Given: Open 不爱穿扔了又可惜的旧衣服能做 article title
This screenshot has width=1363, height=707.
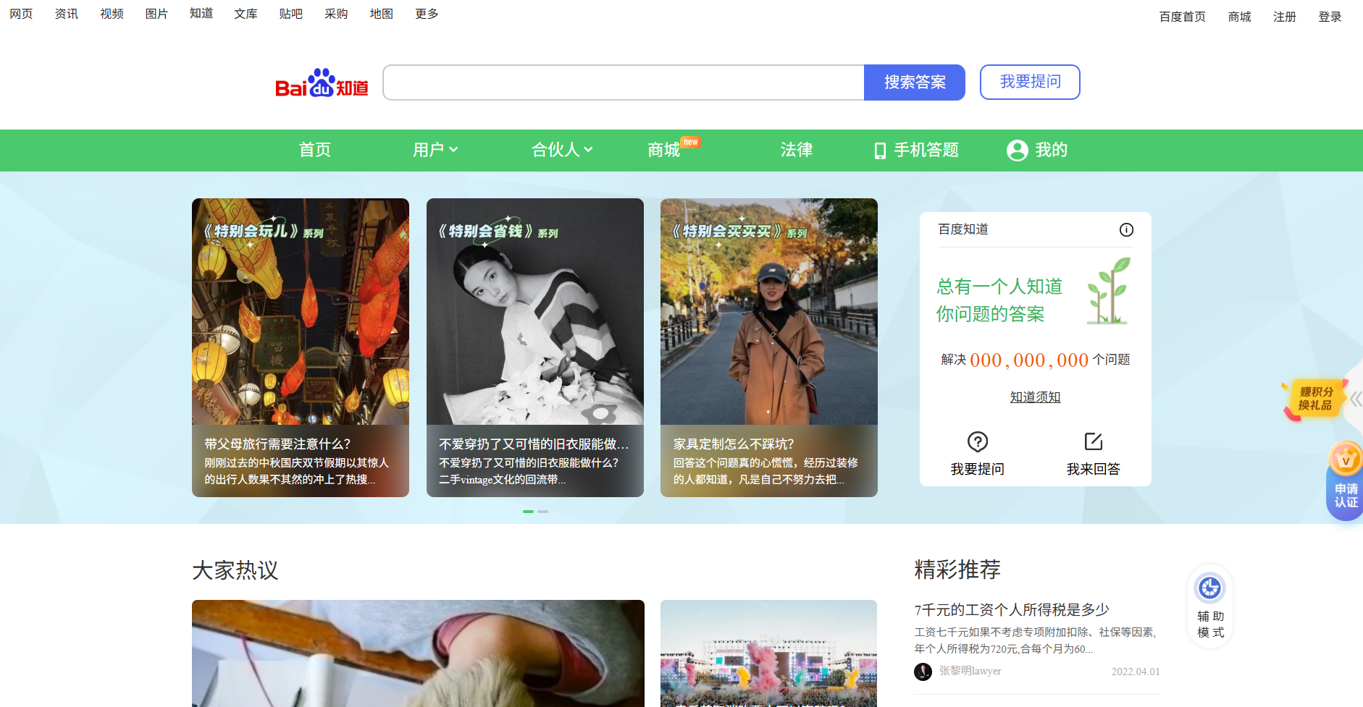Looking at the screenshot, I should click(x=534, y=444).
